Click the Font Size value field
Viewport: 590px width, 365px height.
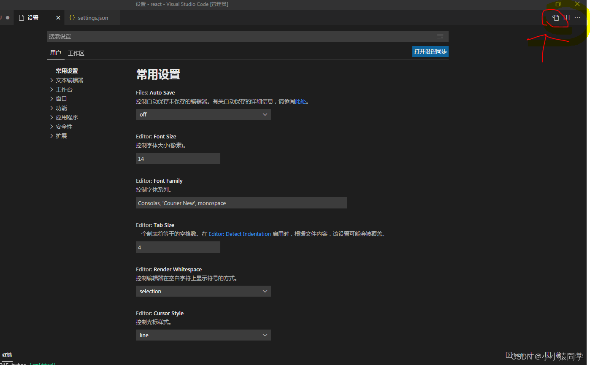[x=178, y=159]
